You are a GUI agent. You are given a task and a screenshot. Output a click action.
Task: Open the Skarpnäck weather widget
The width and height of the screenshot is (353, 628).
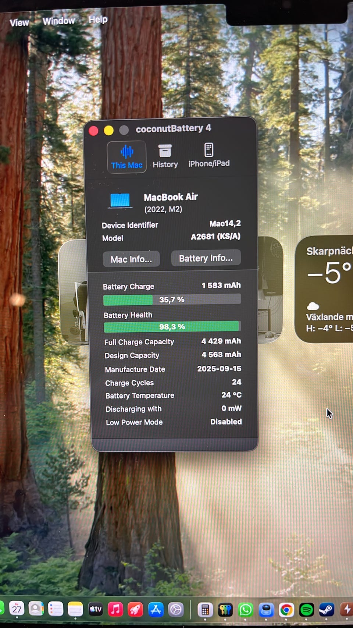point(324,289)
